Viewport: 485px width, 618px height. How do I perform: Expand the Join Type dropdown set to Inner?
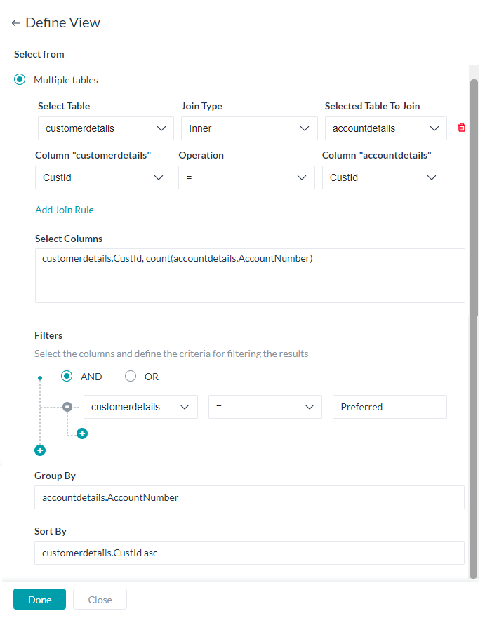coord(249,128)
